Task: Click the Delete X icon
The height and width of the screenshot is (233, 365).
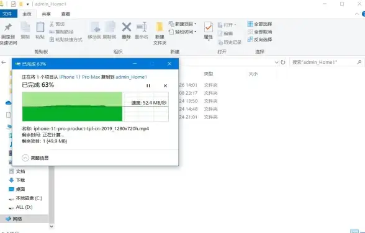Action: [127, 27]
